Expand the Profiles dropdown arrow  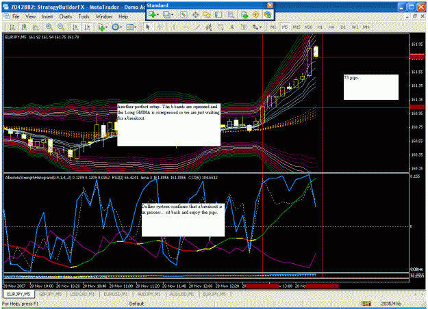coord(173,15)
